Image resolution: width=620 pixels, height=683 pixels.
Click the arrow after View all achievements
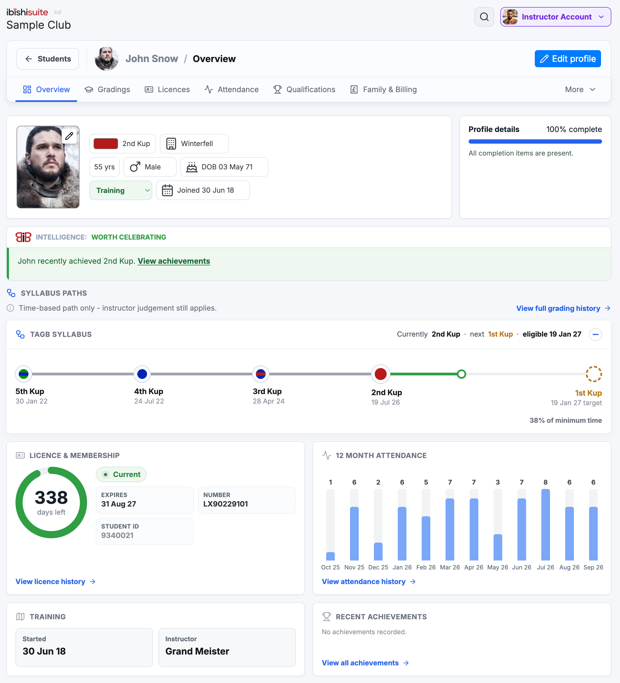click(x=406, y=663)
